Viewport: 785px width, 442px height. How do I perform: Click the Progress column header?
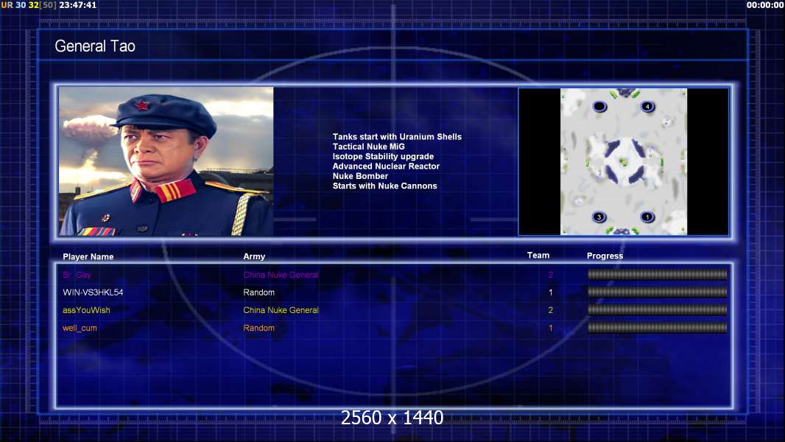pos(605,256)
